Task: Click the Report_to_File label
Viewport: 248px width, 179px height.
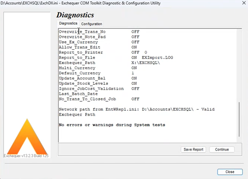Action: [77, 58]
